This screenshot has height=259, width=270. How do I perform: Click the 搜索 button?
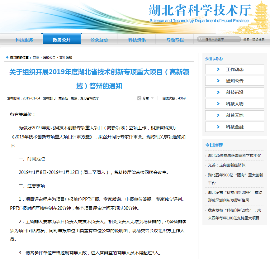pyautogui.click(x=246, y=40)
